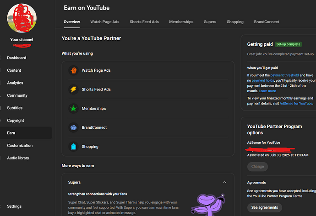This screenshot has height=216, width=316.
Task: Open Subtitles in the sidebar
Action: pos(15,108)
